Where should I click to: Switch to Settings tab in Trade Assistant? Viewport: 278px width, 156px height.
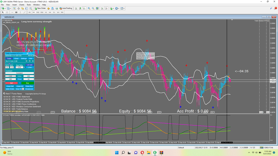[23, 59]
